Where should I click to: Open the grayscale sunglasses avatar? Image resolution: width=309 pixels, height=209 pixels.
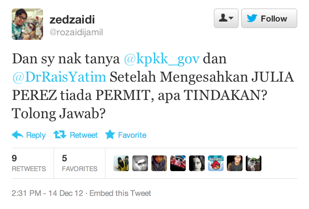140,163
